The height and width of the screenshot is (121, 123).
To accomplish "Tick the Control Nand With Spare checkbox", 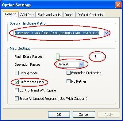I will [17, 90].
